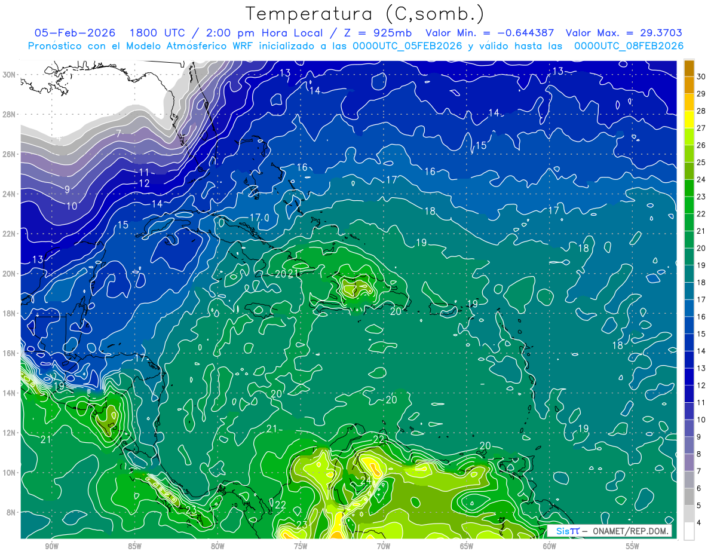Click the blue colorbar swatch between 12 and 13
The width and height of the screenshot is (717, 554).
[689, 377]
